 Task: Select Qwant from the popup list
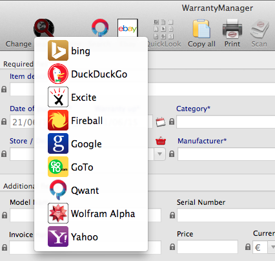(x=91, y=190)
